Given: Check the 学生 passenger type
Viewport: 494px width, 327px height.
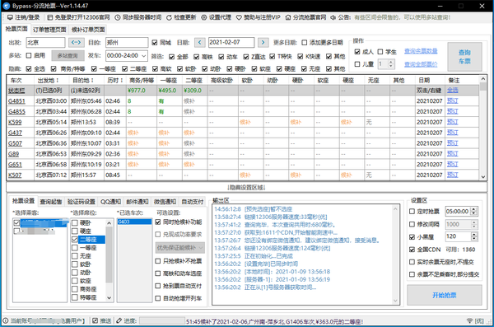Looking at the screenshot, I should (380, 52).
